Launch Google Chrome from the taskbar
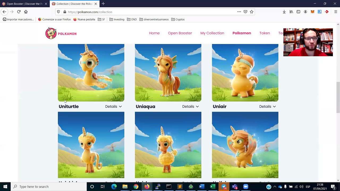Viewport: 340px width, 191px height. pyautogui.click(x=136, y=186)
